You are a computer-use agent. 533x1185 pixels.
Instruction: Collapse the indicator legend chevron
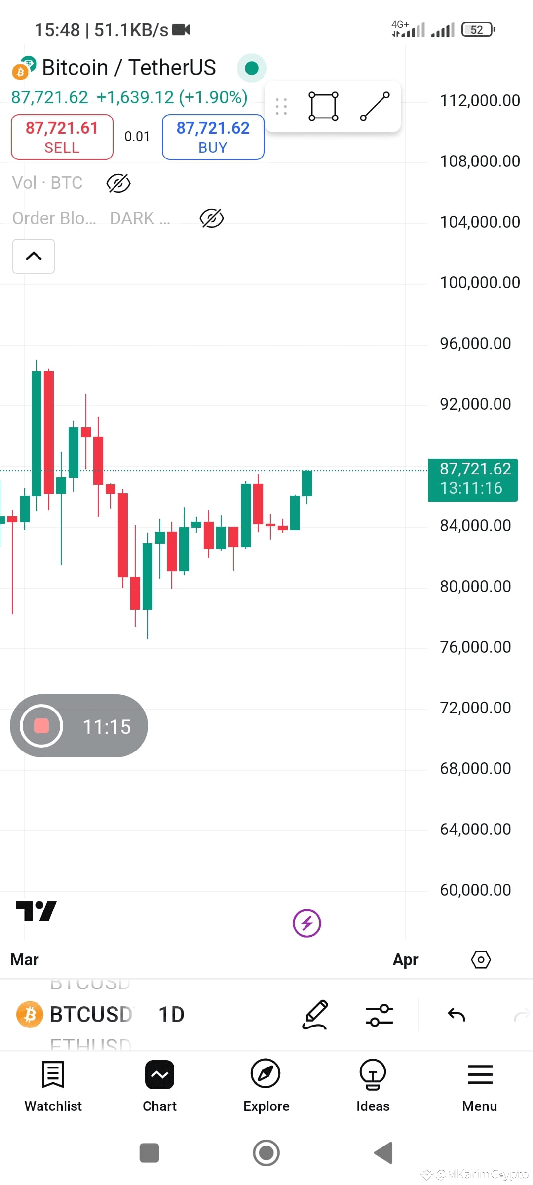[34, 256]
